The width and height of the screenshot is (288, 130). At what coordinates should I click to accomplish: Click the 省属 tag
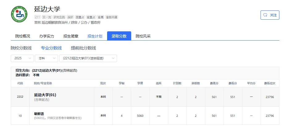(100, 17)
